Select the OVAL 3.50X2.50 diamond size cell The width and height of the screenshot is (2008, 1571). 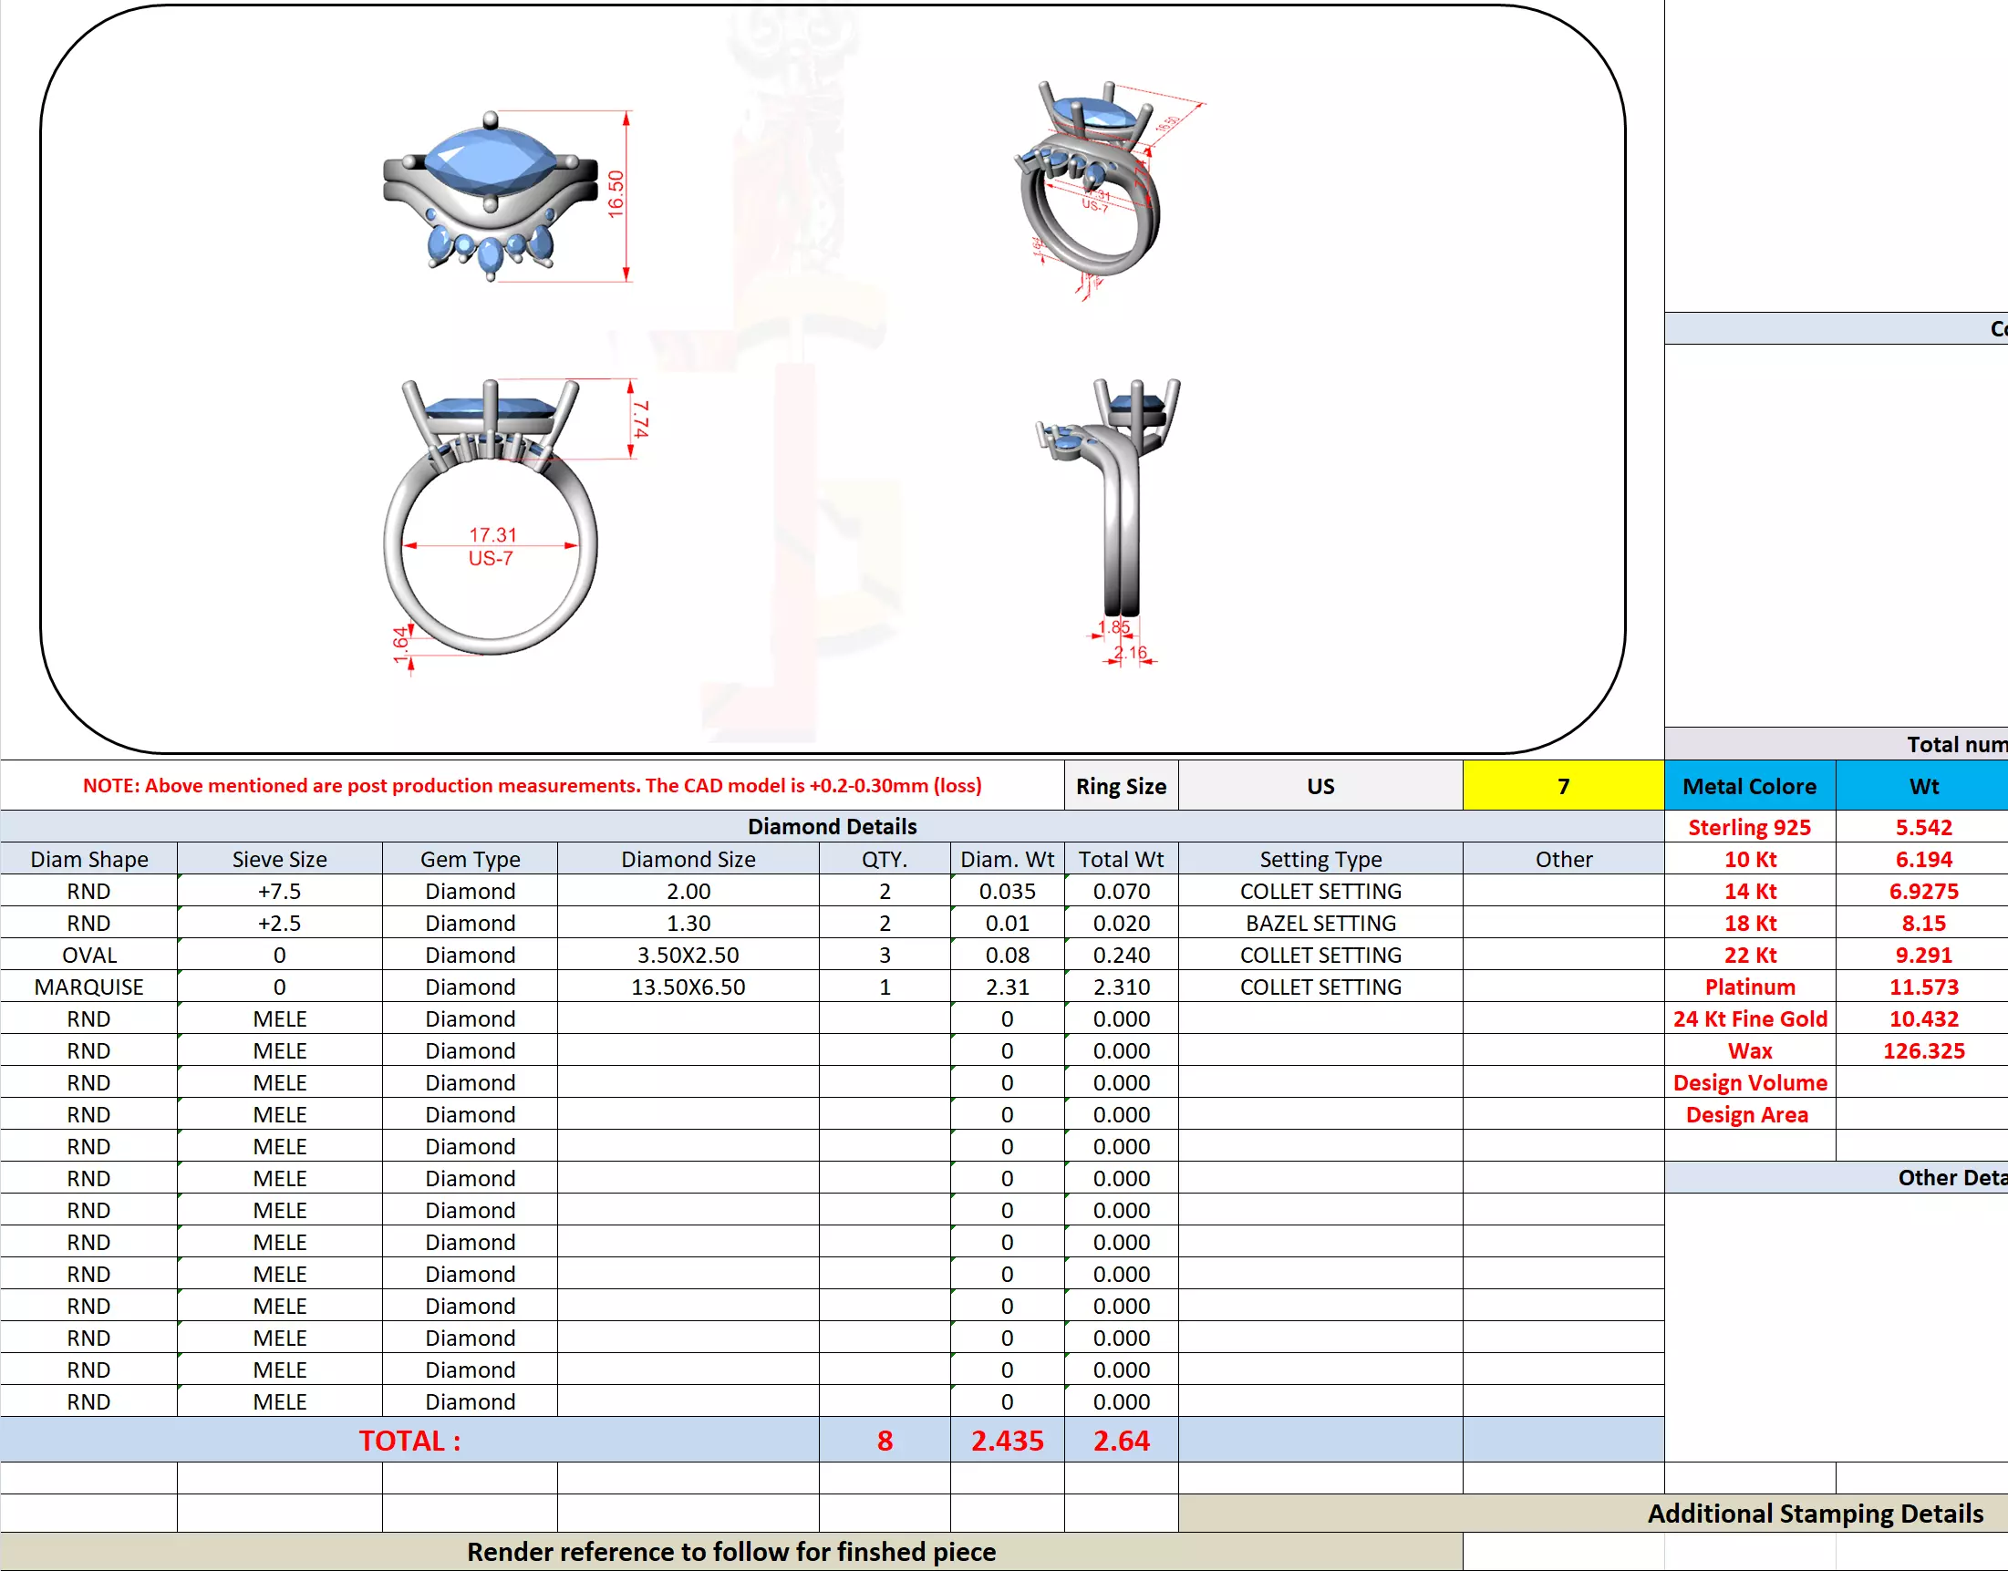pos(688,955)
